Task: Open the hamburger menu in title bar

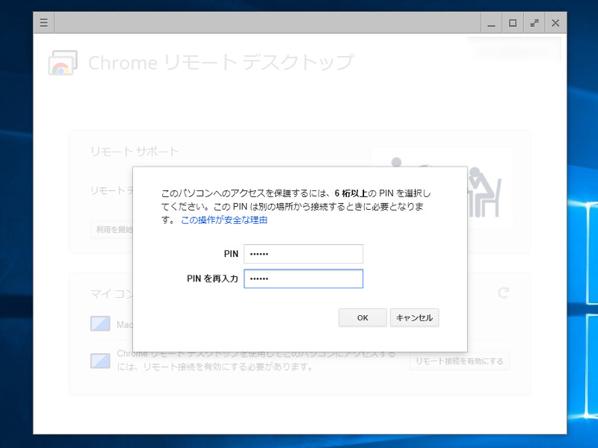Action: click(x=44, y=22)
